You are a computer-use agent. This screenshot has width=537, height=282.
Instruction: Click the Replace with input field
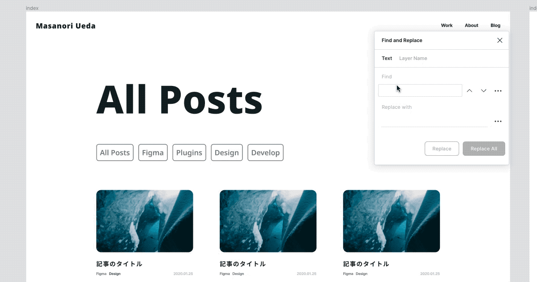click(x=434, y=121)
